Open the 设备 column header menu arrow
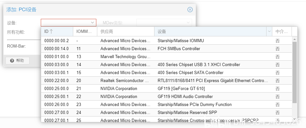The image size is (306, 128). (269, 32)
